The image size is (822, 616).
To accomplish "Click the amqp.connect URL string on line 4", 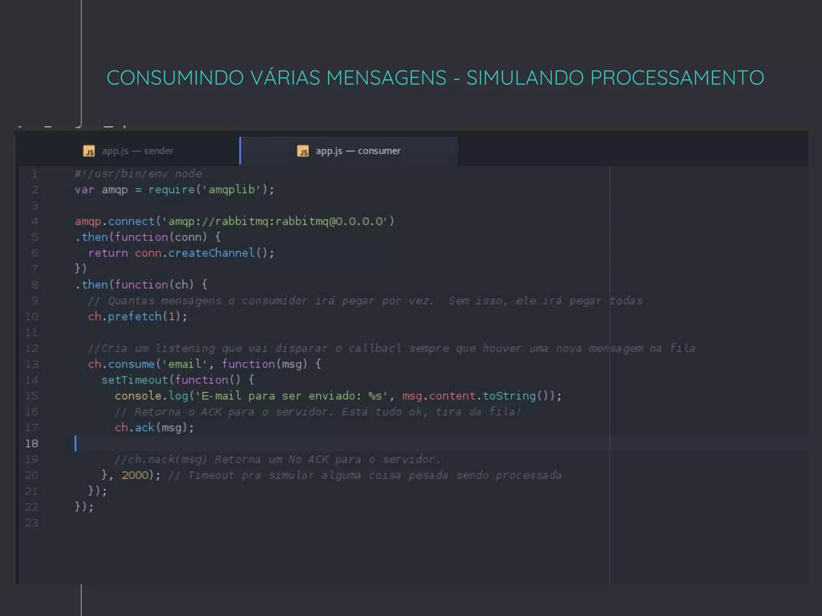I will pos(275,221).
